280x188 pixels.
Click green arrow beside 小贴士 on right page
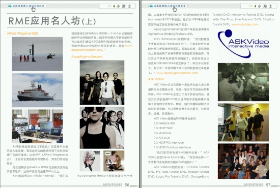pyautogui.click(x=255, y=6)
